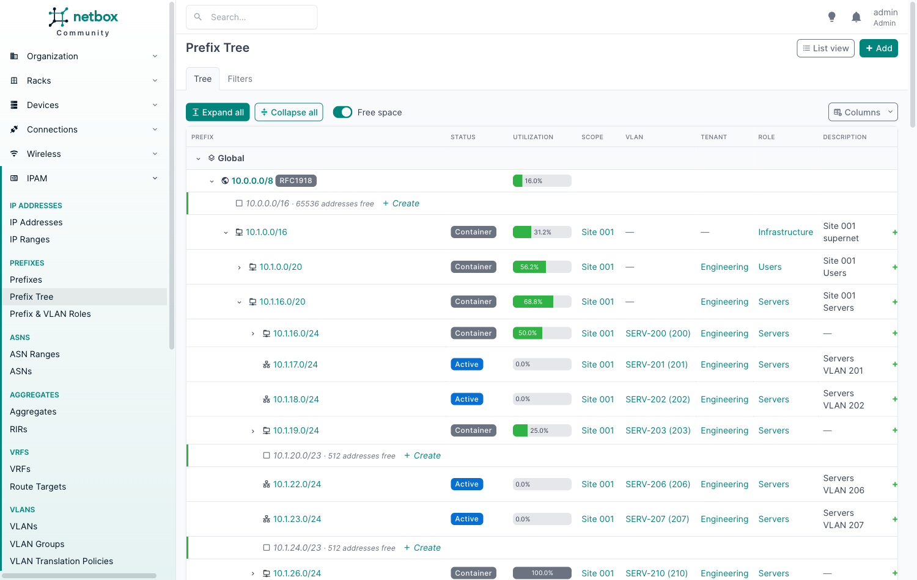Click the Racks sidebar icon
This screenshot has height=580, width=917.
tap(14, 81)
